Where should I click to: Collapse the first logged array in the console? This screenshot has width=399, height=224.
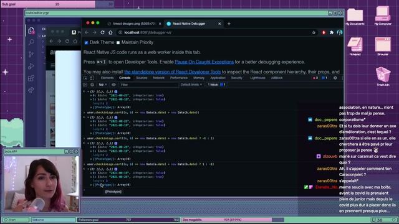tap(88, 91)
